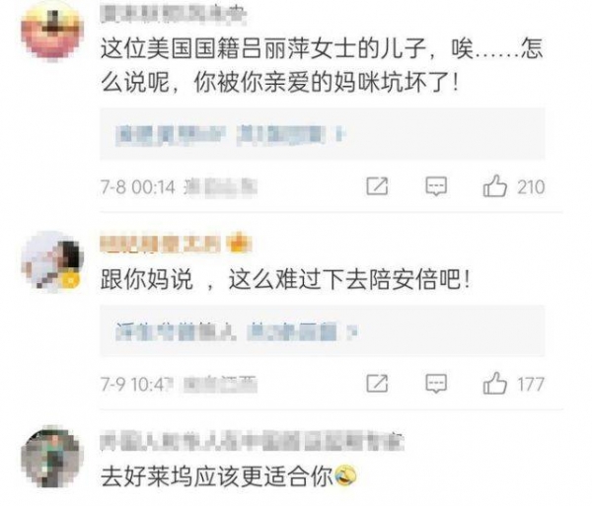Open blurred username above 吕丽萍 comment

coord(174,14)
